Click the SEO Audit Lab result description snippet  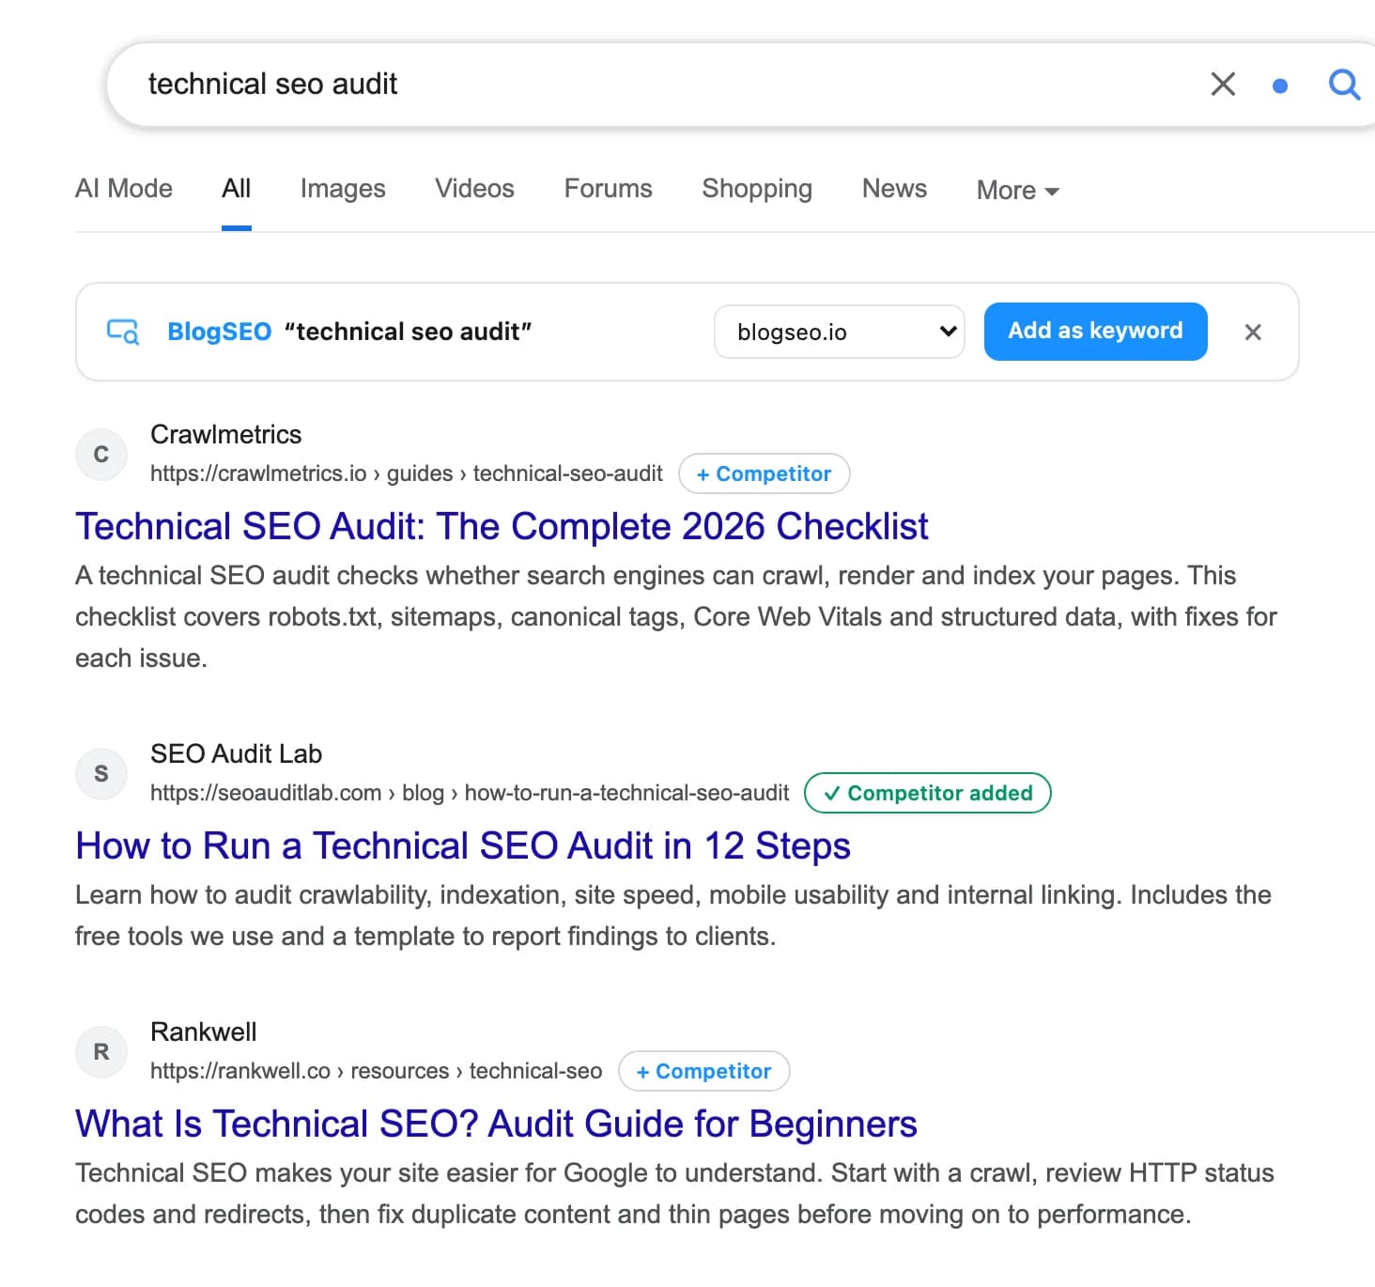click(x=673, y=916)
